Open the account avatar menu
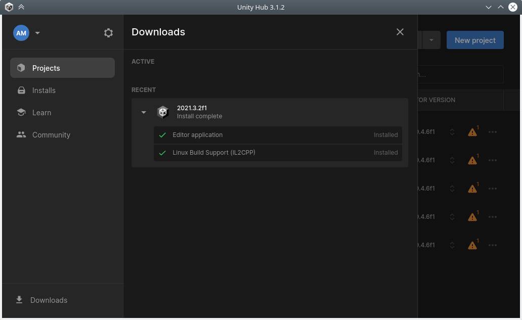 (21, 33)
